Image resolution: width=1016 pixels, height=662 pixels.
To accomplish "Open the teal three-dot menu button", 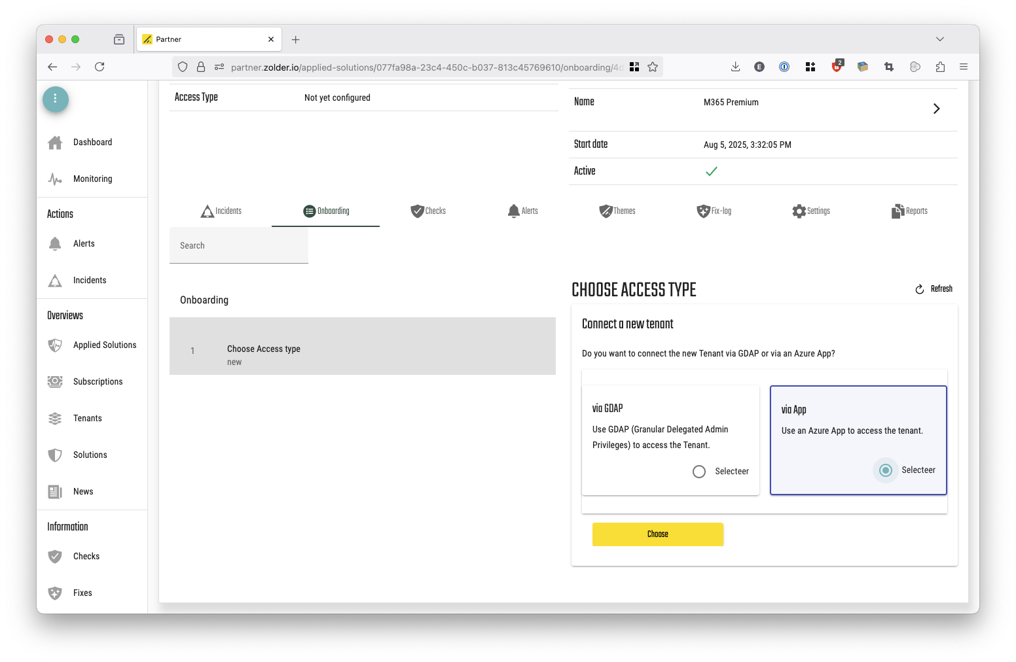I will (56, 99).
